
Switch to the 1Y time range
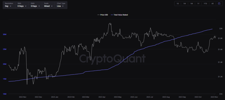(198, 4)
